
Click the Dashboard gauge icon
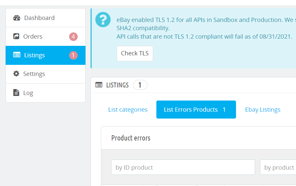[x=17, y=18]
